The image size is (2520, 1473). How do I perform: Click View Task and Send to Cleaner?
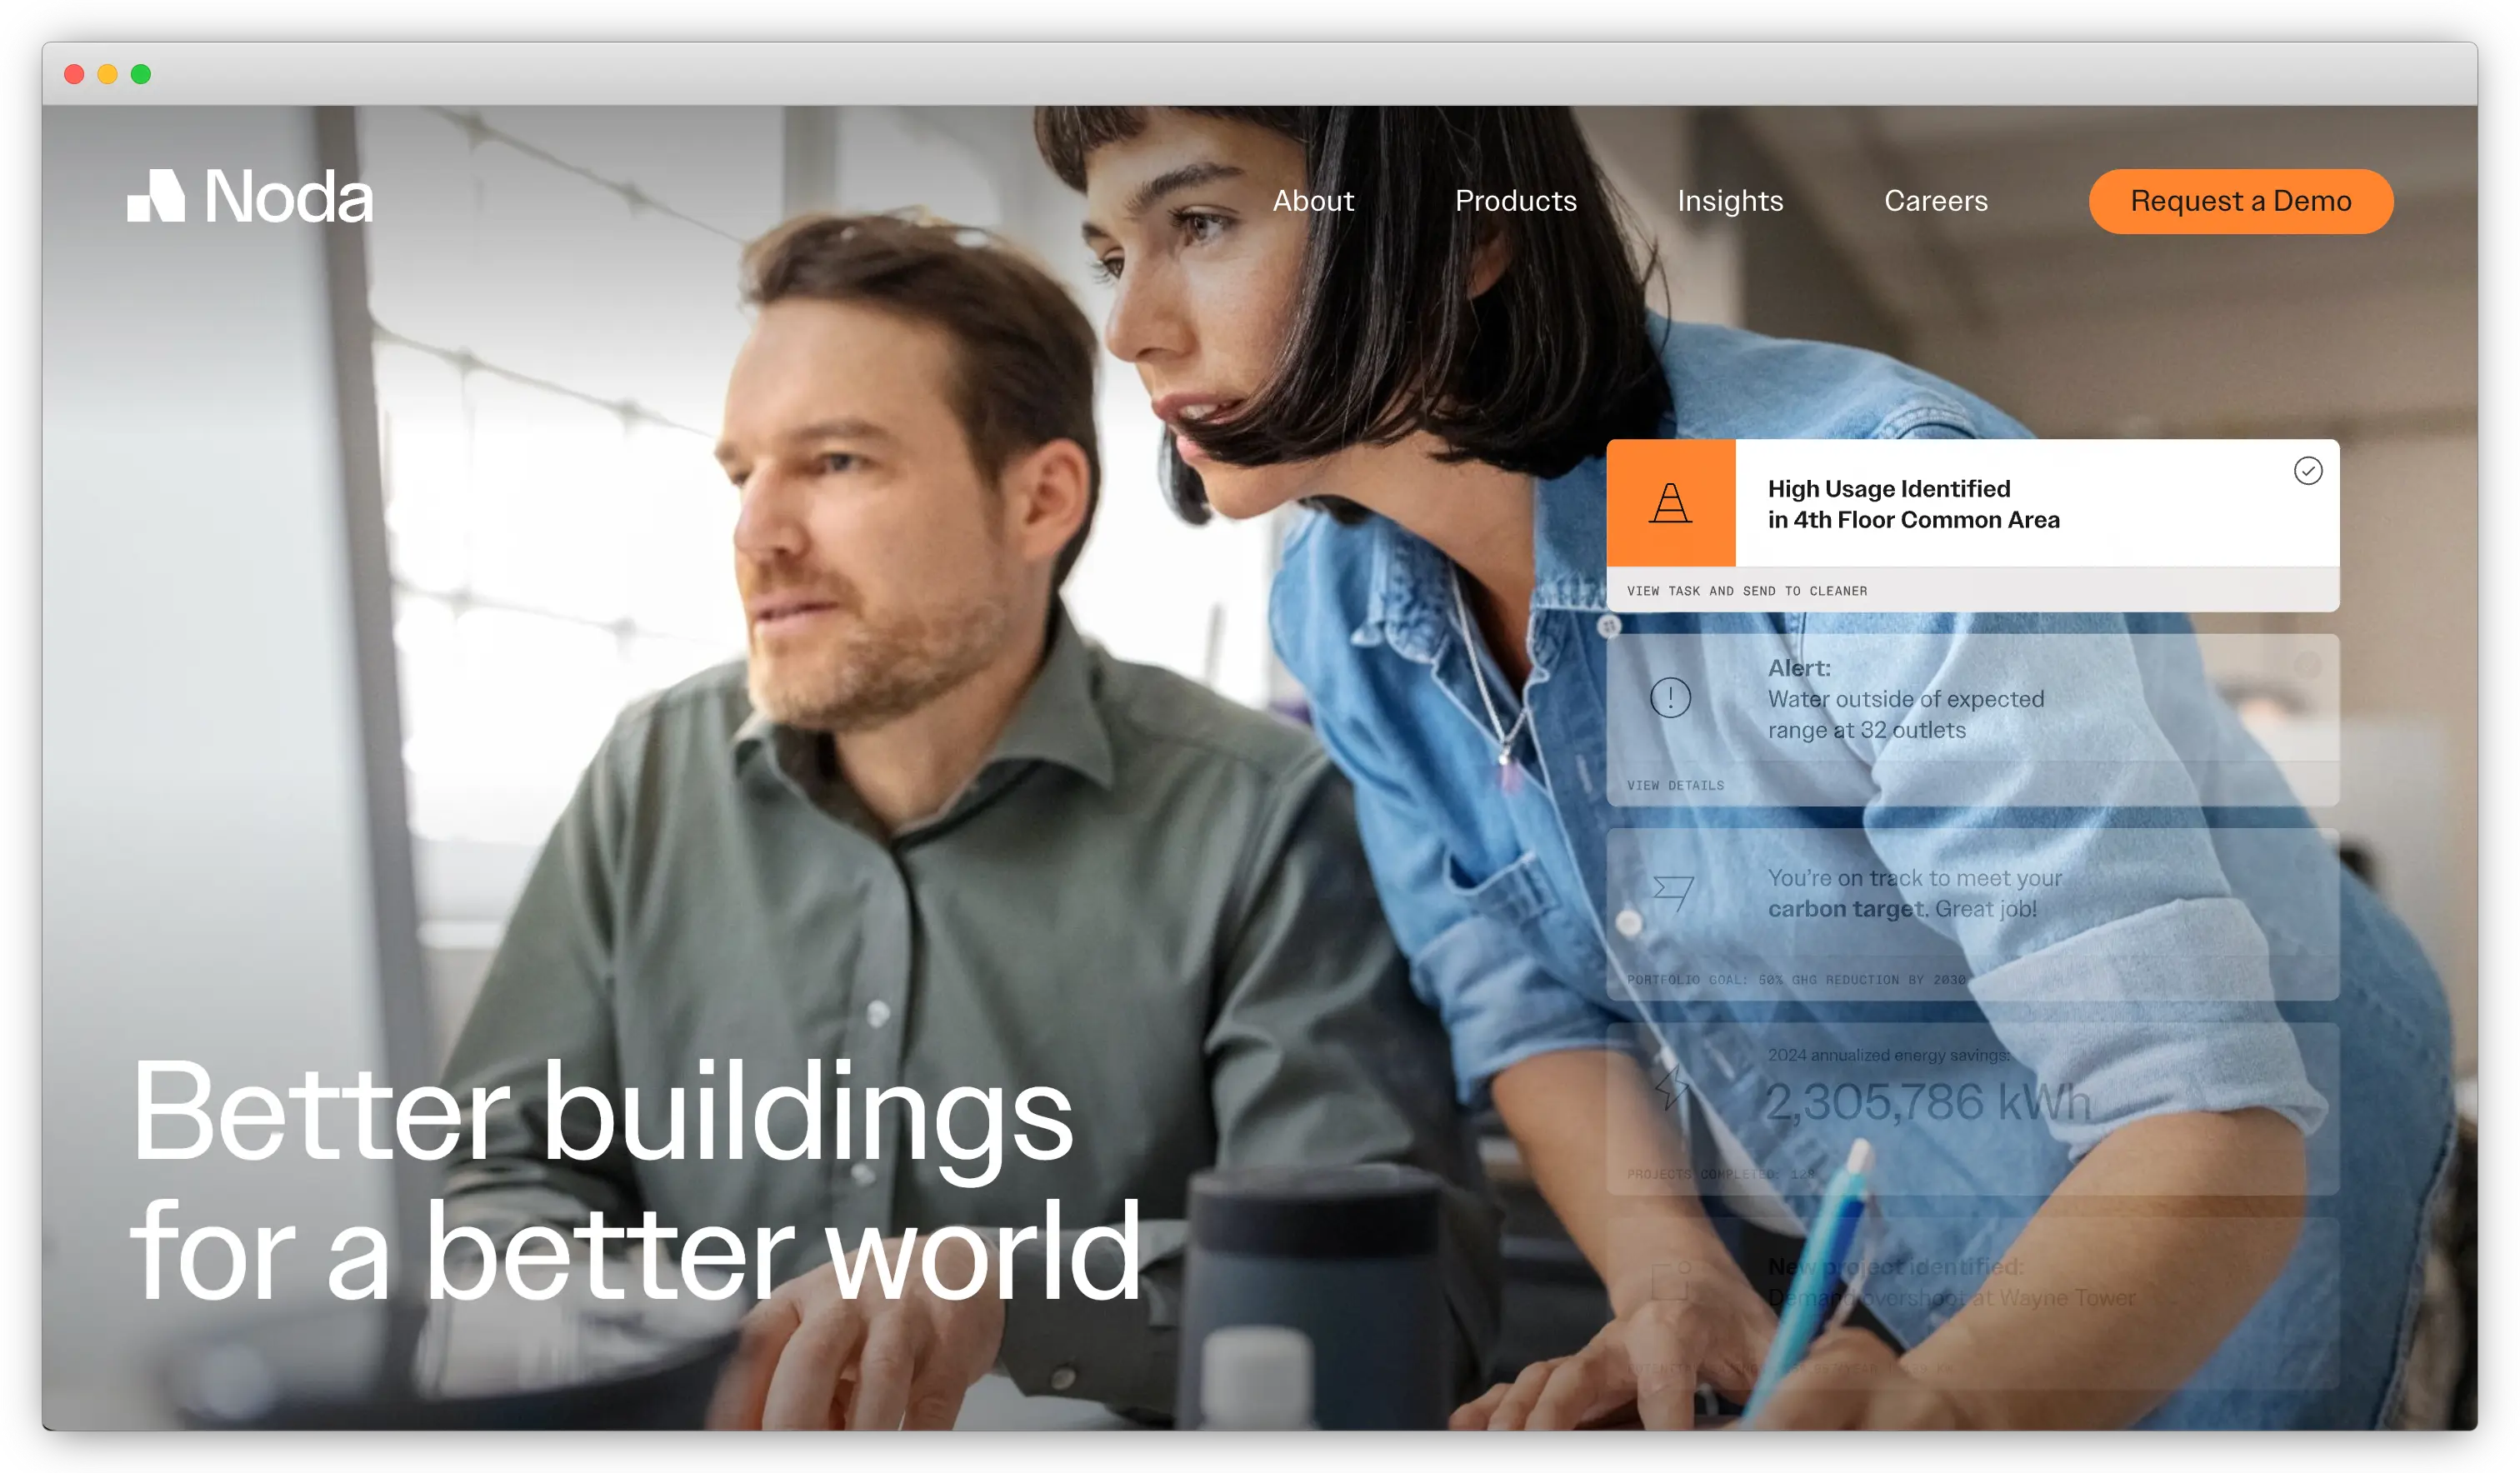[x=1746, y=591]
